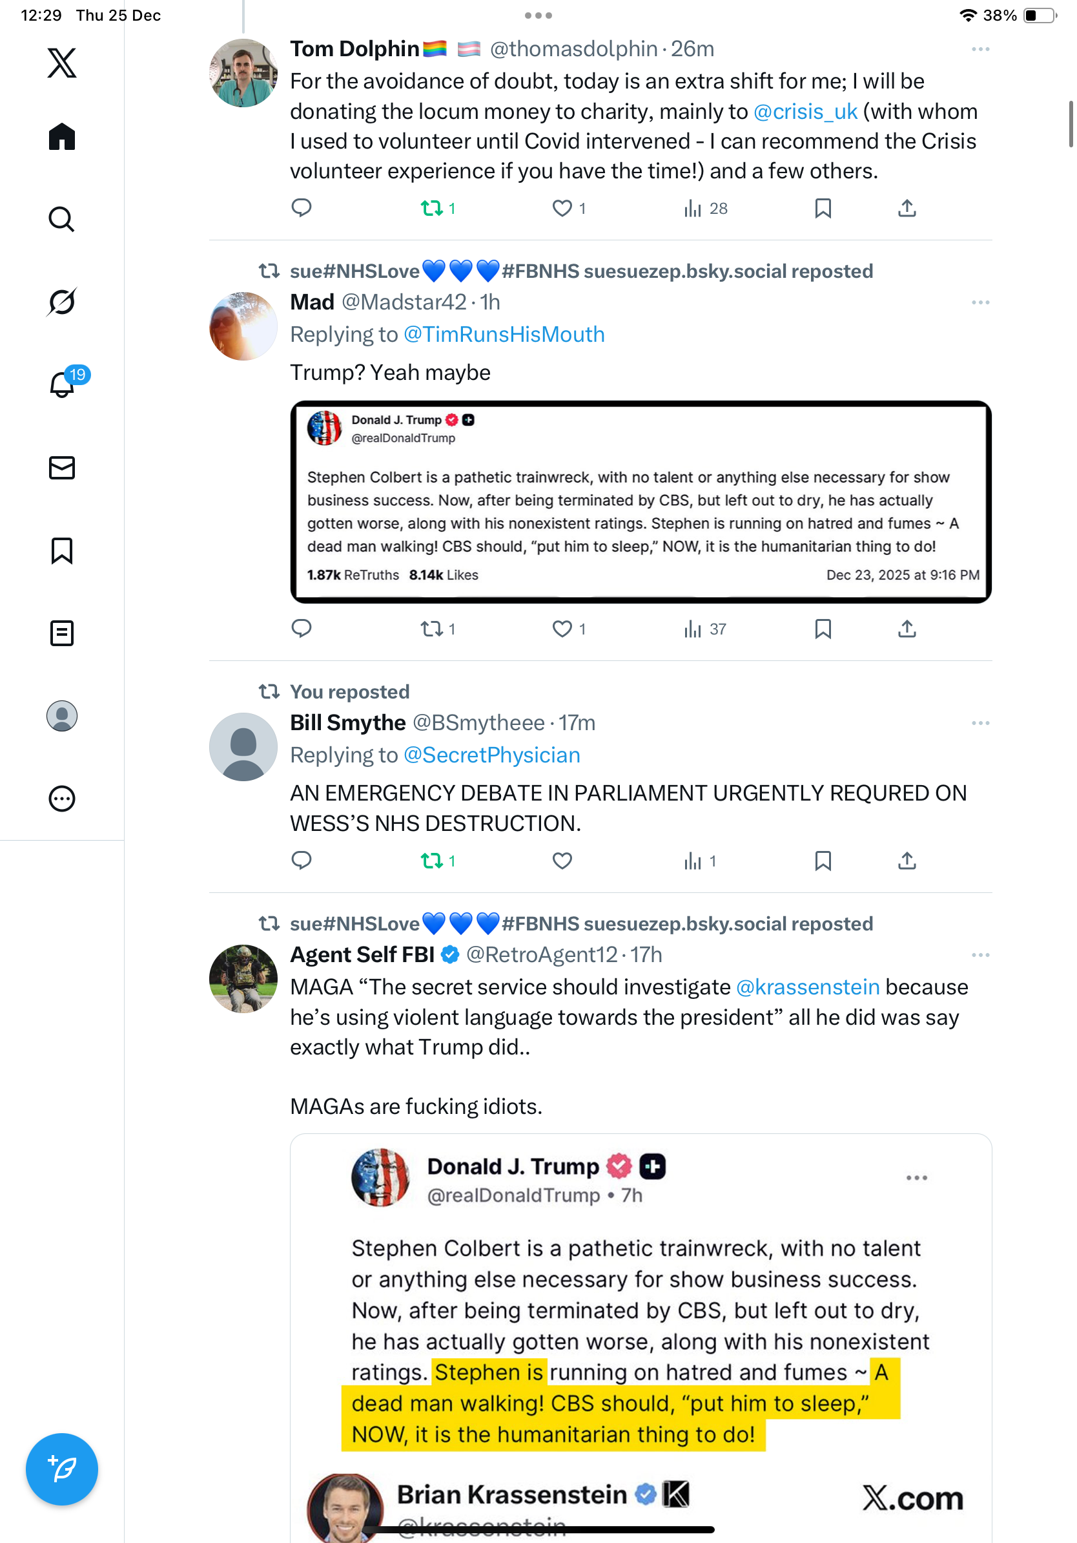
Task: Share Tom Dolphin's post
Action: click(907, 208)
